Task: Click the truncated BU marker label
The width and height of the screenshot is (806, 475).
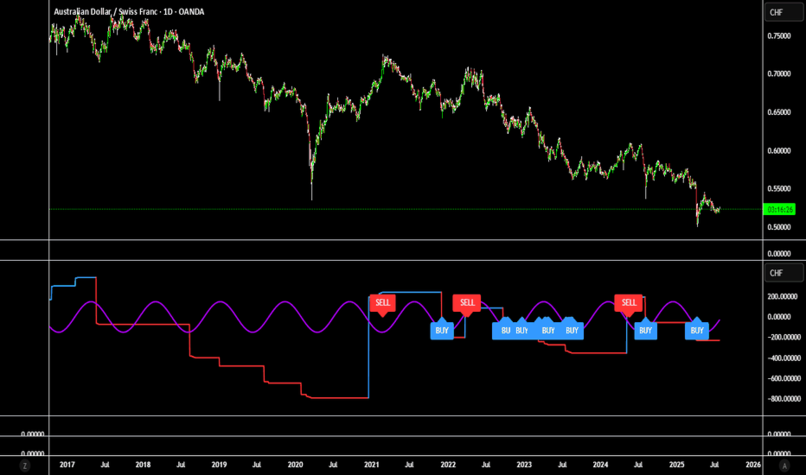Action: click(x=504, y=330)
